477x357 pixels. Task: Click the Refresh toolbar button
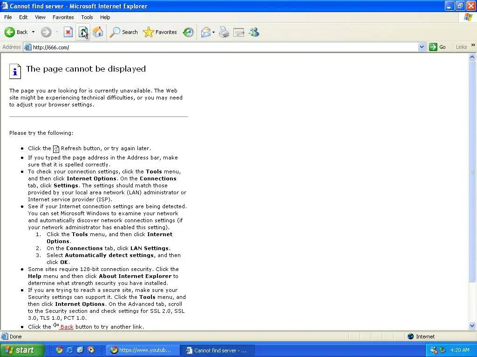click(83, 32)
